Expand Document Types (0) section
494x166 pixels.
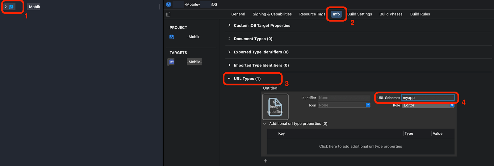pos(229,39)
